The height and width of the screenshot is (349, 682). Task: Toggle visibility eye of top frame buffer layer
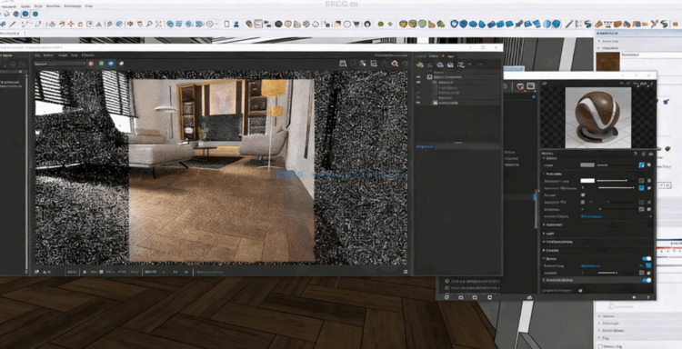click(x=418, y=77)
